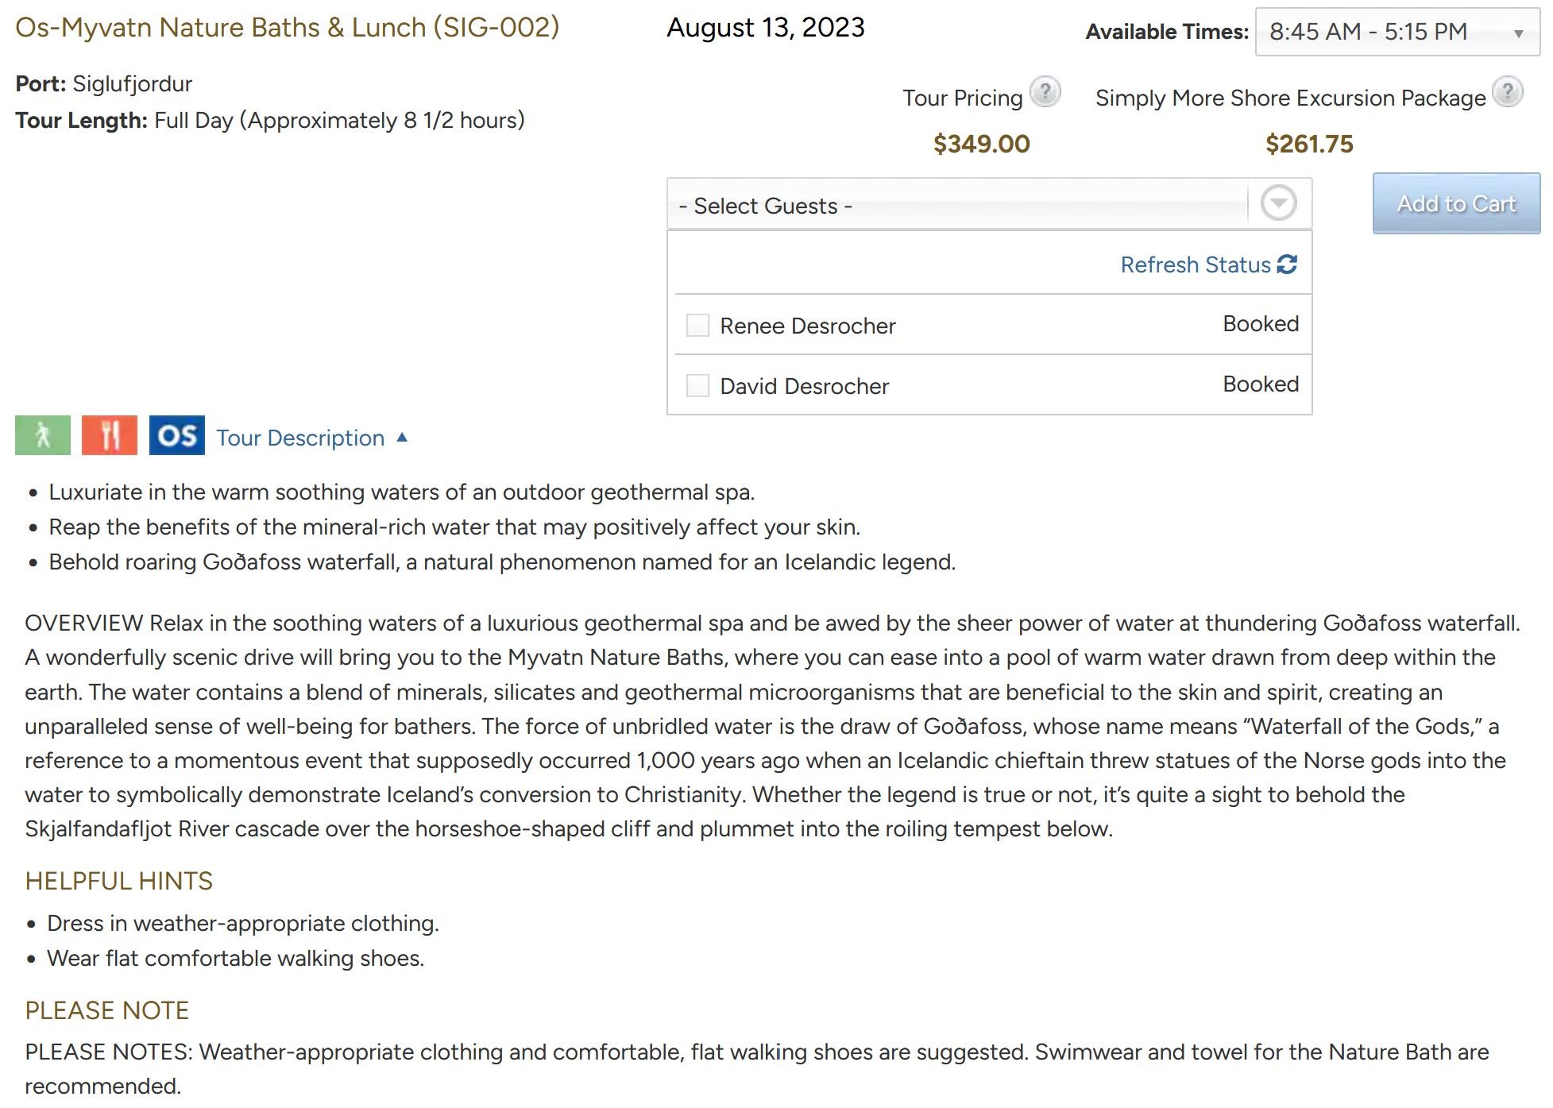Click the triangle beside Tour Description
Image resolution: width=1553 pixels, height=1108 pixels.
402,437
